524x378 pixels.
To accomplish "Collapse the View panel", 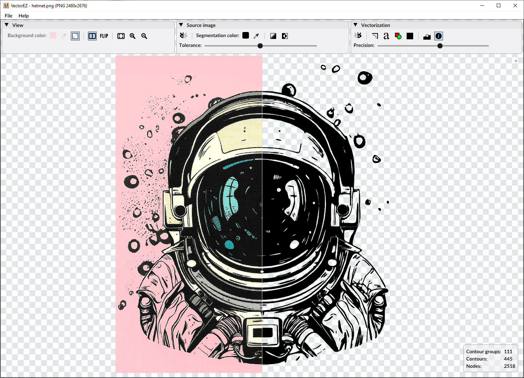I will pyautogui.click(x=7, y=25).
